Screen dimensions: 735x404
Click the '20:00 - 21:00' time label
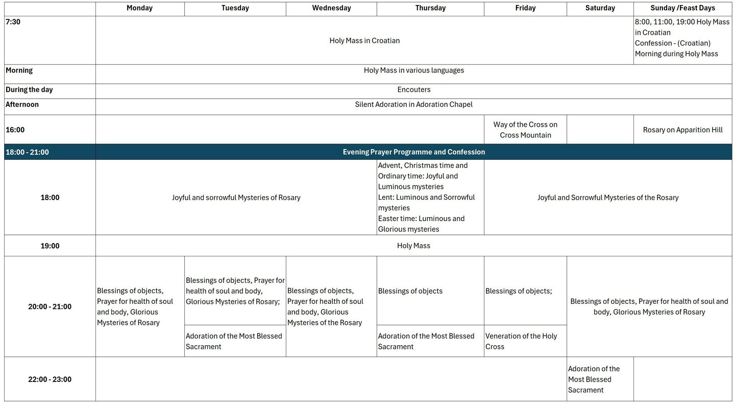coord(50,306)
